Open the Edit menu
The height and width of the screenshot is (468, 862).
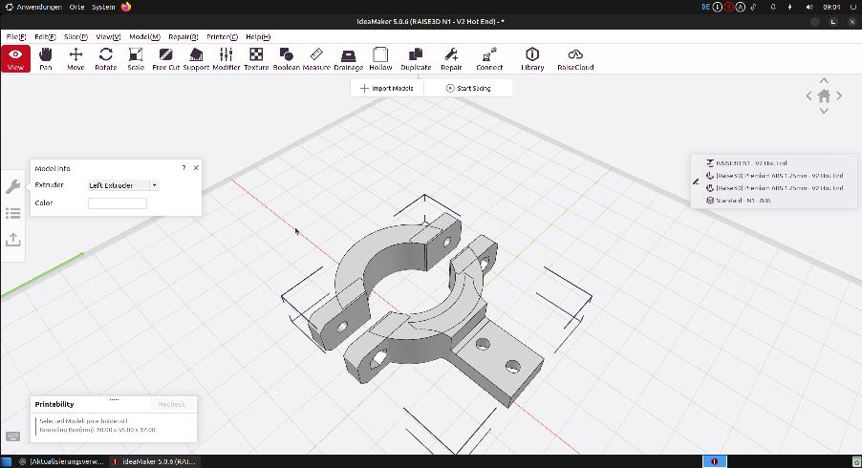coord(45,37)
